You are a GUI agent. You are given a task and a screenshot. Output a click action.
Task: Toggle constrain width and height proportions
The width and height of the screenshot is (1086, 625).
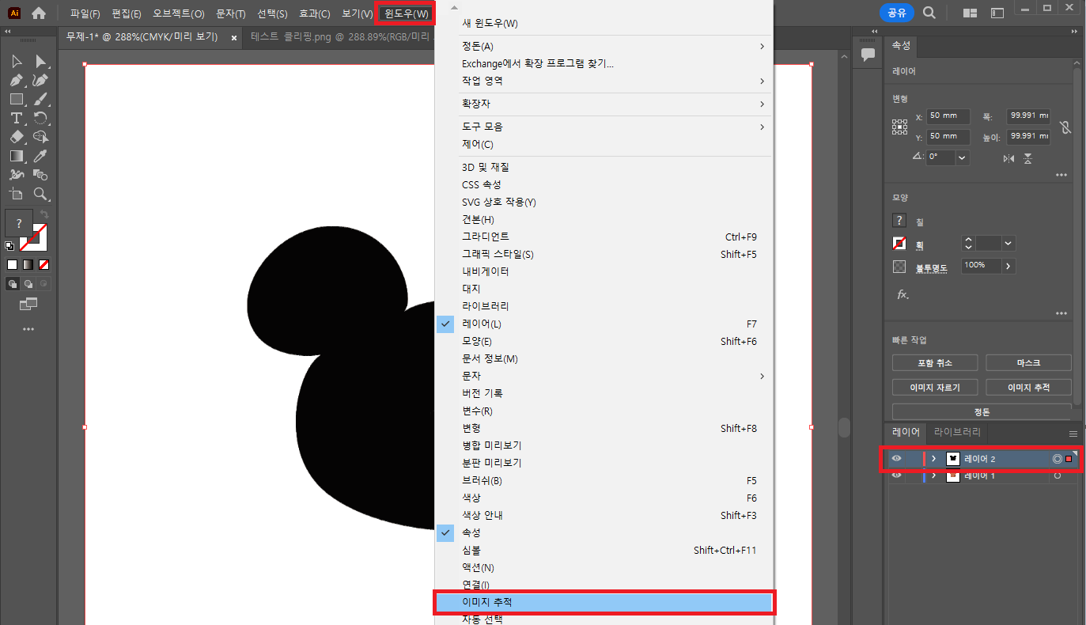pos(1065,127)
